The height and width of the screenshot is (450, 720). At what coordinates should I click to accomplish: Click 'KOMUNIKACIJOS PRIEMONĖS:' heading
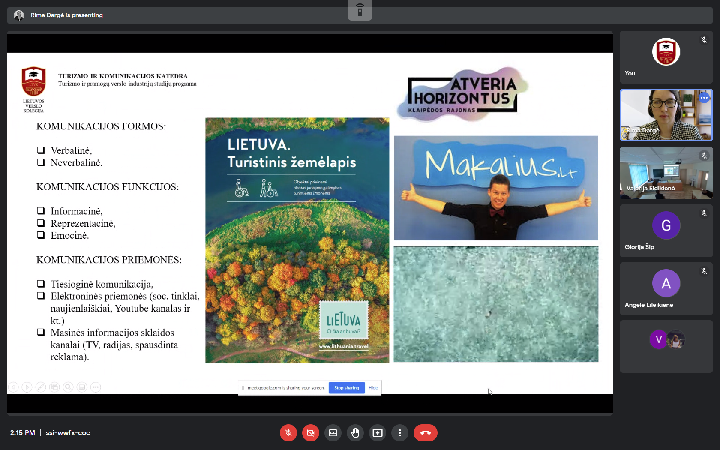109,260
